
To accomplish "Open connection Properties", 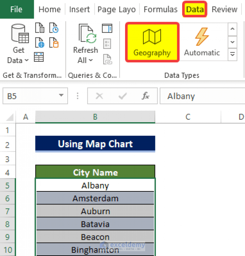I will coord(107,43).
